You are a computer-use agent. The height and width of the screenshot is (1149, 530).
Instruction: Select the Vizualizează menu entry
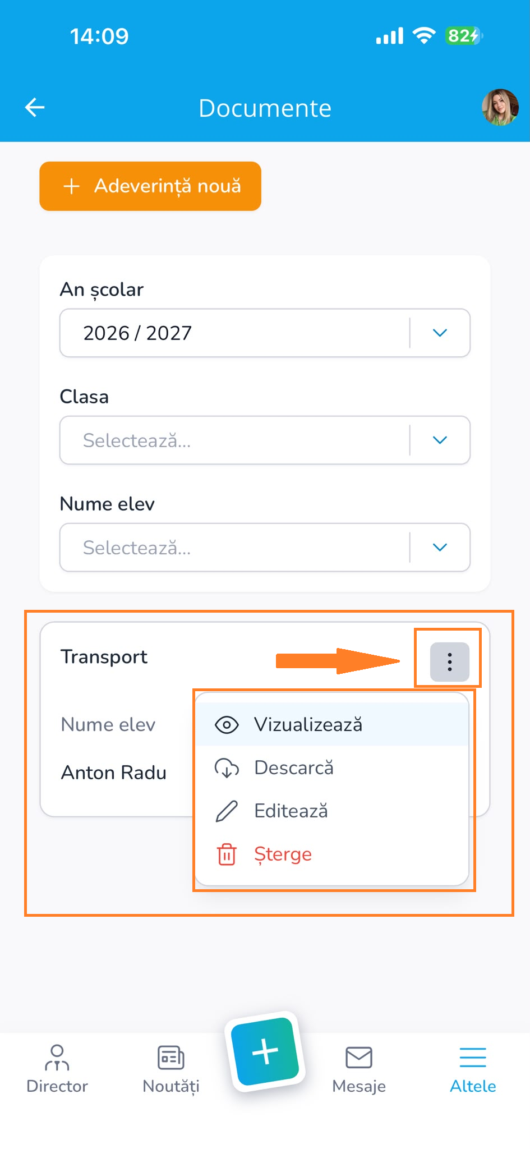point(332,724)
